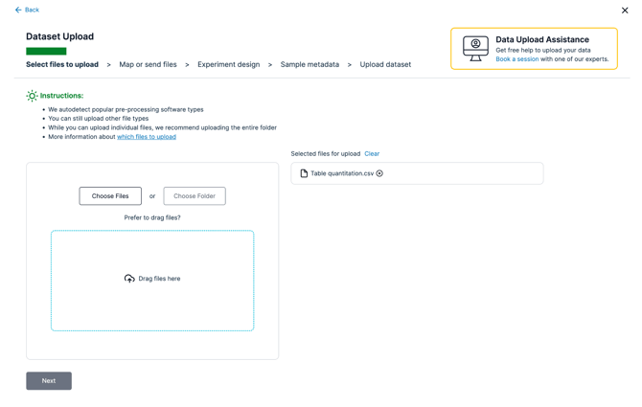This screenshot has width=642, height=407.
Task: Click the Next button
Action: pos(49,380)
